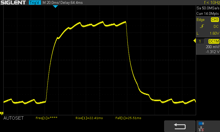
Task: Click the CH1 trigger source badge
Action: click(x=215, y=20)
